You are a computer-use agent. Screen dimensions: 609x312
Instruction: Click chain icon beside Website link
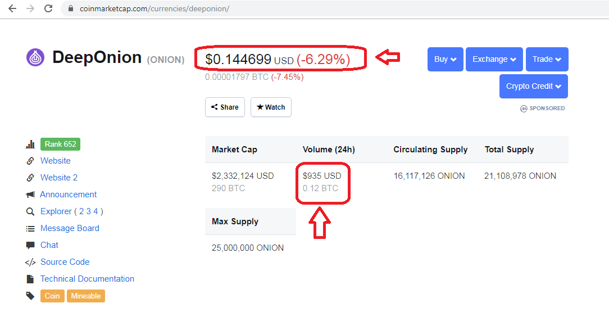(30, 161)
